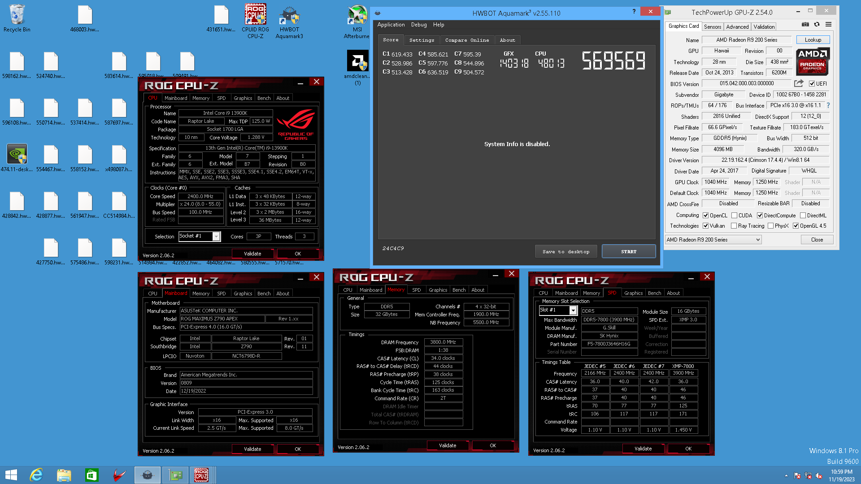Open the Slot #1 memory slot dropdown
The image size is (861, 484).
[558, 310]
